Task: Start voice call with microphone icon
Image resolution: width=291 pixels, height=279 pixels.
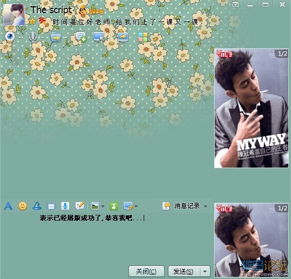Action: point(33,37)
